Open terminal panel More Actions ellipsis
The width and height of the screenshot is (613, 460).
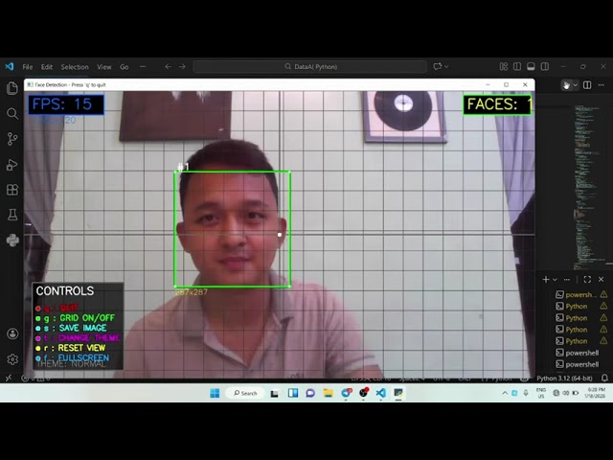[x=566, y=279]
